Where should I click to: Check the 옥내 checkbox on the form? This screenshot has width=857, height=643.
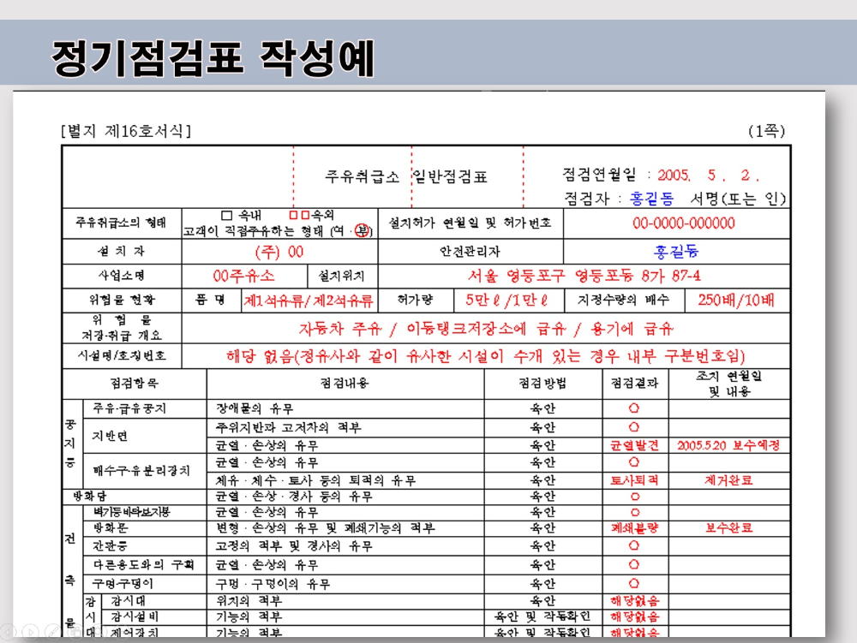pyautogui.click(x=225, y=215)
